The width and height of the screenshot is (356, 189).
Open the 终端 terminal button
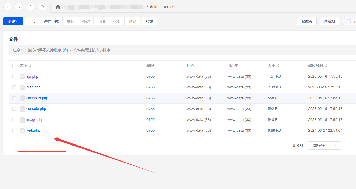coord(149,21)
